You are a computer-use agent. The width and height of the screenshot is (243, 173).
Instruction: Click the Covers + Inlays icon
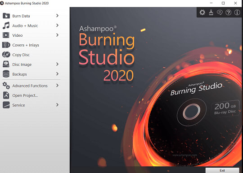pyautogui.click(x=6, y=45)
